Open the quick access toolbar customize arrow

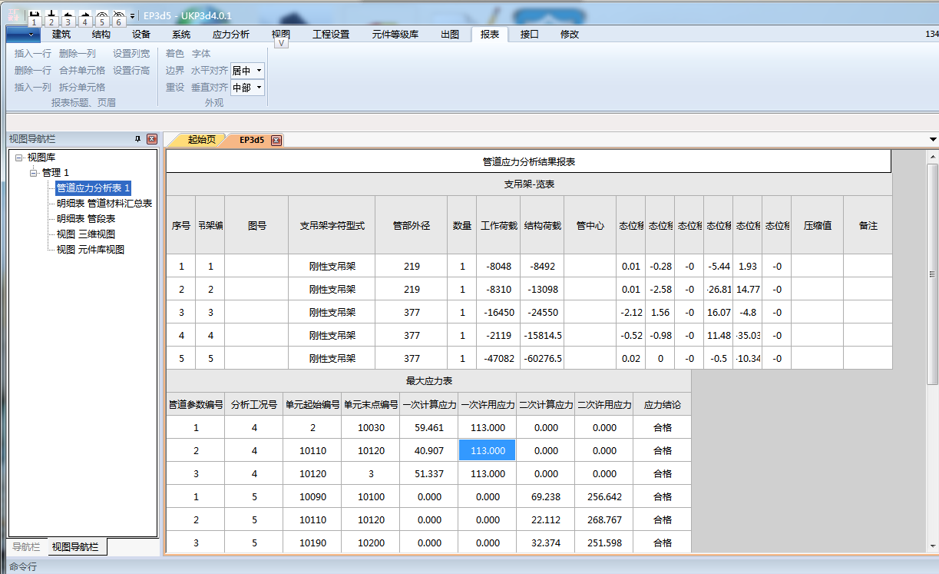point(132,15)
